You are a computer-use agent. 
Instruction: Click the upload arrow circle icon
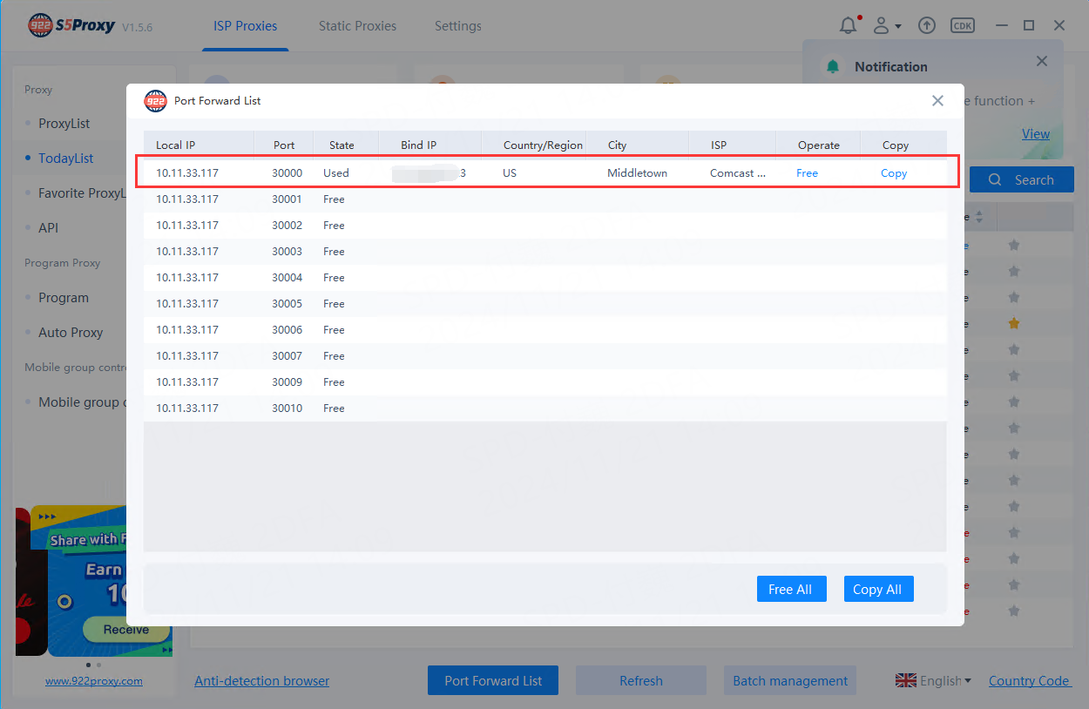(927, 26)
